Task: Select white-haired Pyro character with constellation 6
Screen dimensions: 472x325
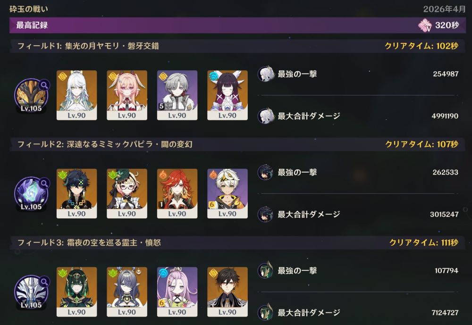Action: pyautogui.click(x=228, y=193)
